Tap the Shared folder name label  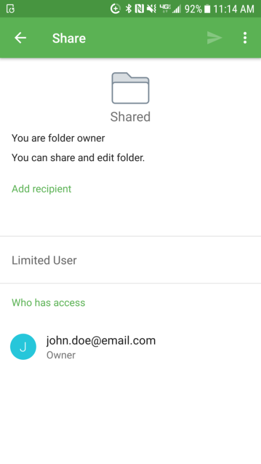(130, 117)
